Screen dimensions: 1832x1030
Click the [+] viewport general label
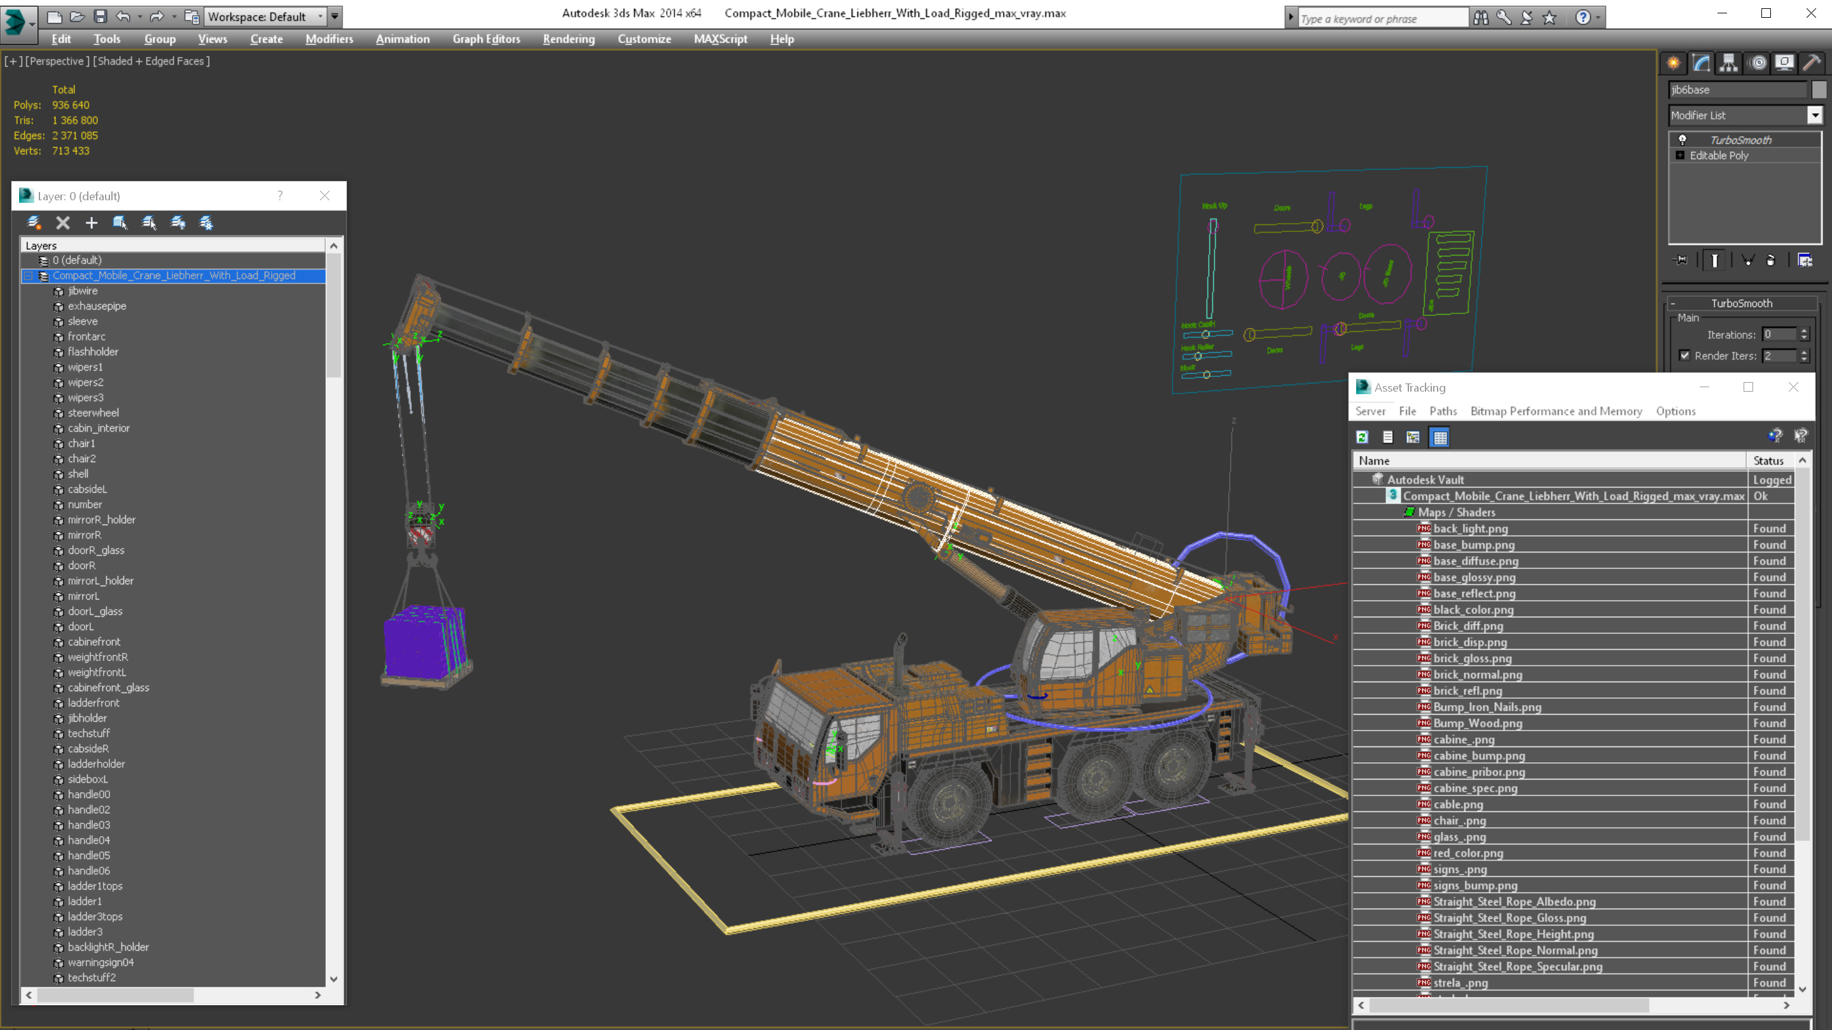click(x=13, y=61)
